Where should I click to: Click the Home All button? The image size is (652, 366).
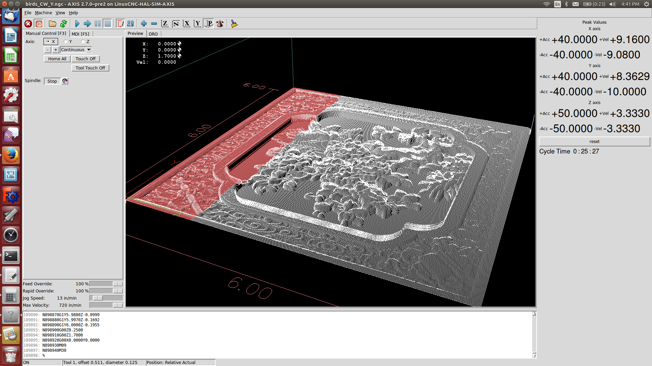(57, 59)
